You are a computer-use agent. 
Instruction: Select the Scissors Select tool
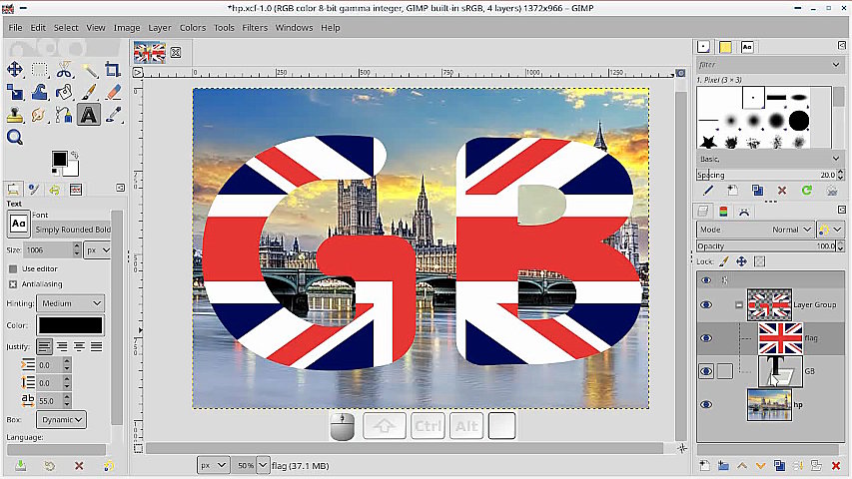coord(64,70)
